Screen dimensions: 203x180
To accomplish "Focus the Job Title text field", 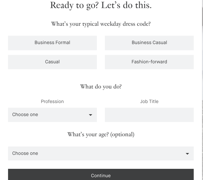I will point(149,115).
